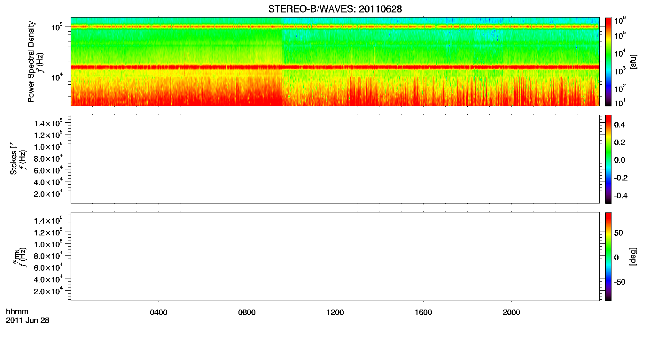Click the 1.4×10^5 tick in the Stokes V panel

48,123
